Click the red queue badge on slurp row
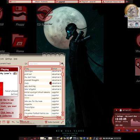This screenshot has height=140, width=140. (x=50, y=83)
